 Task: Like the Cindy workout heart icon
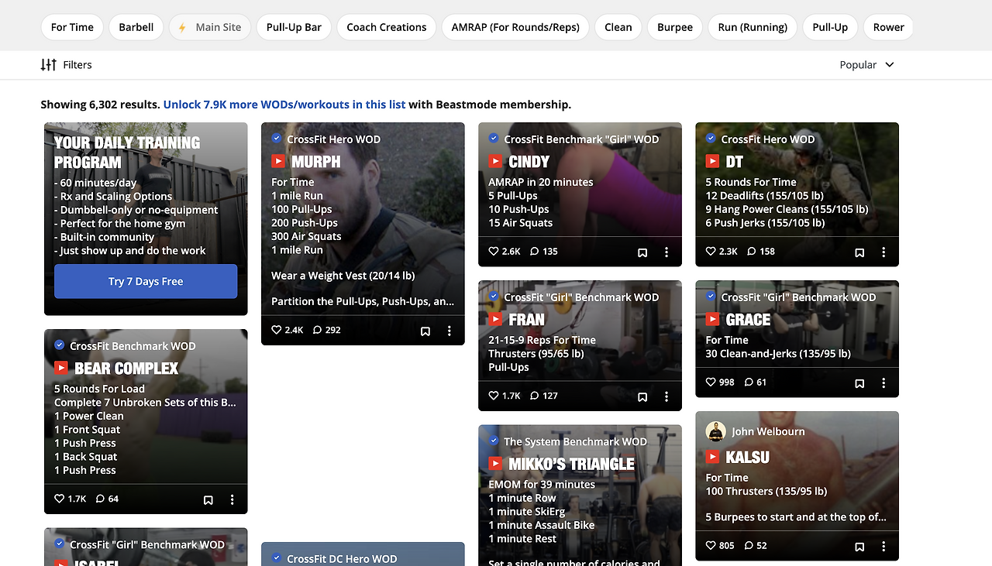click(494, 252)
